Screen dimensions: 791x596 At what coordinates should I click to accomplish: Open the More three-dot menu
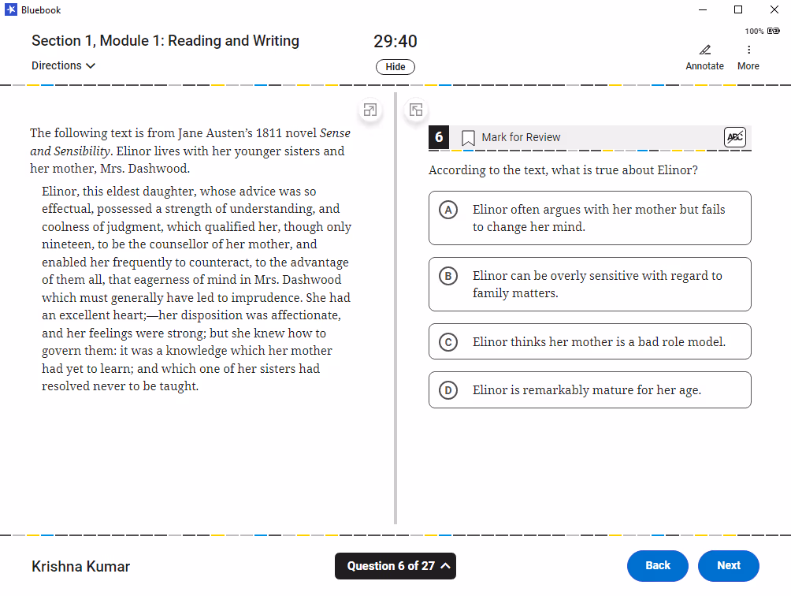click(748, 57)
